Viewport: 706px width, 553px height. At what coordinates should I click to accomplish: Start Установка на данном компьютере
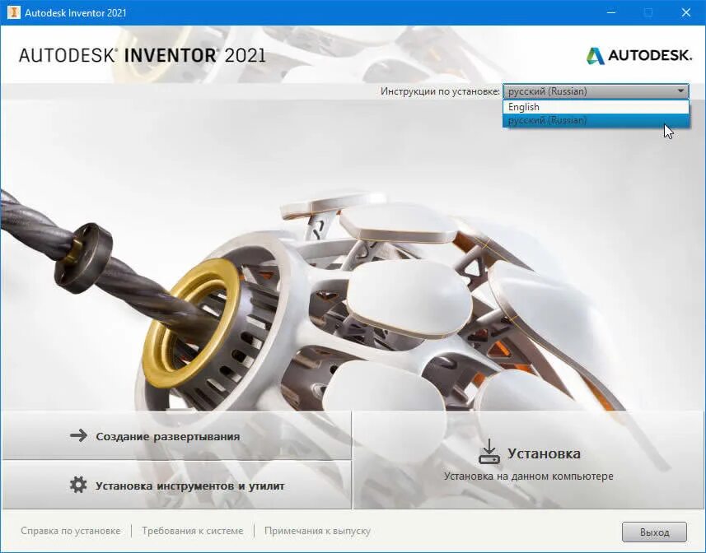pyautogui.click(x=529, y=460)
